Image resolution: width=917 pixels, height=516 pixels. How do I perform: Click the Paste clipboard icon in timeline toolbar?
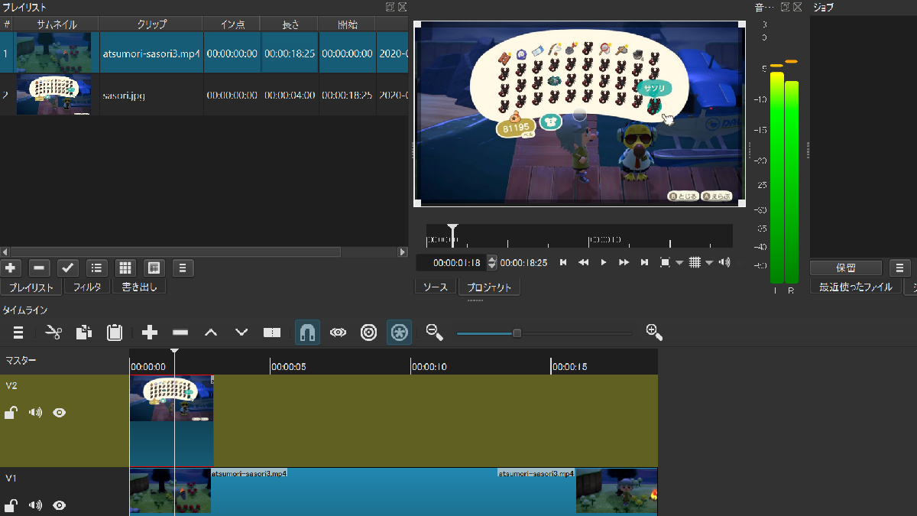[115, 333]
